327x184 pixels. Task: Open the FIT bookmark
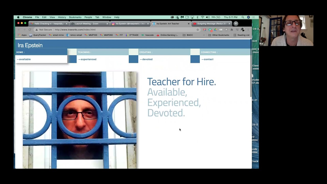[x=119, y=35]
